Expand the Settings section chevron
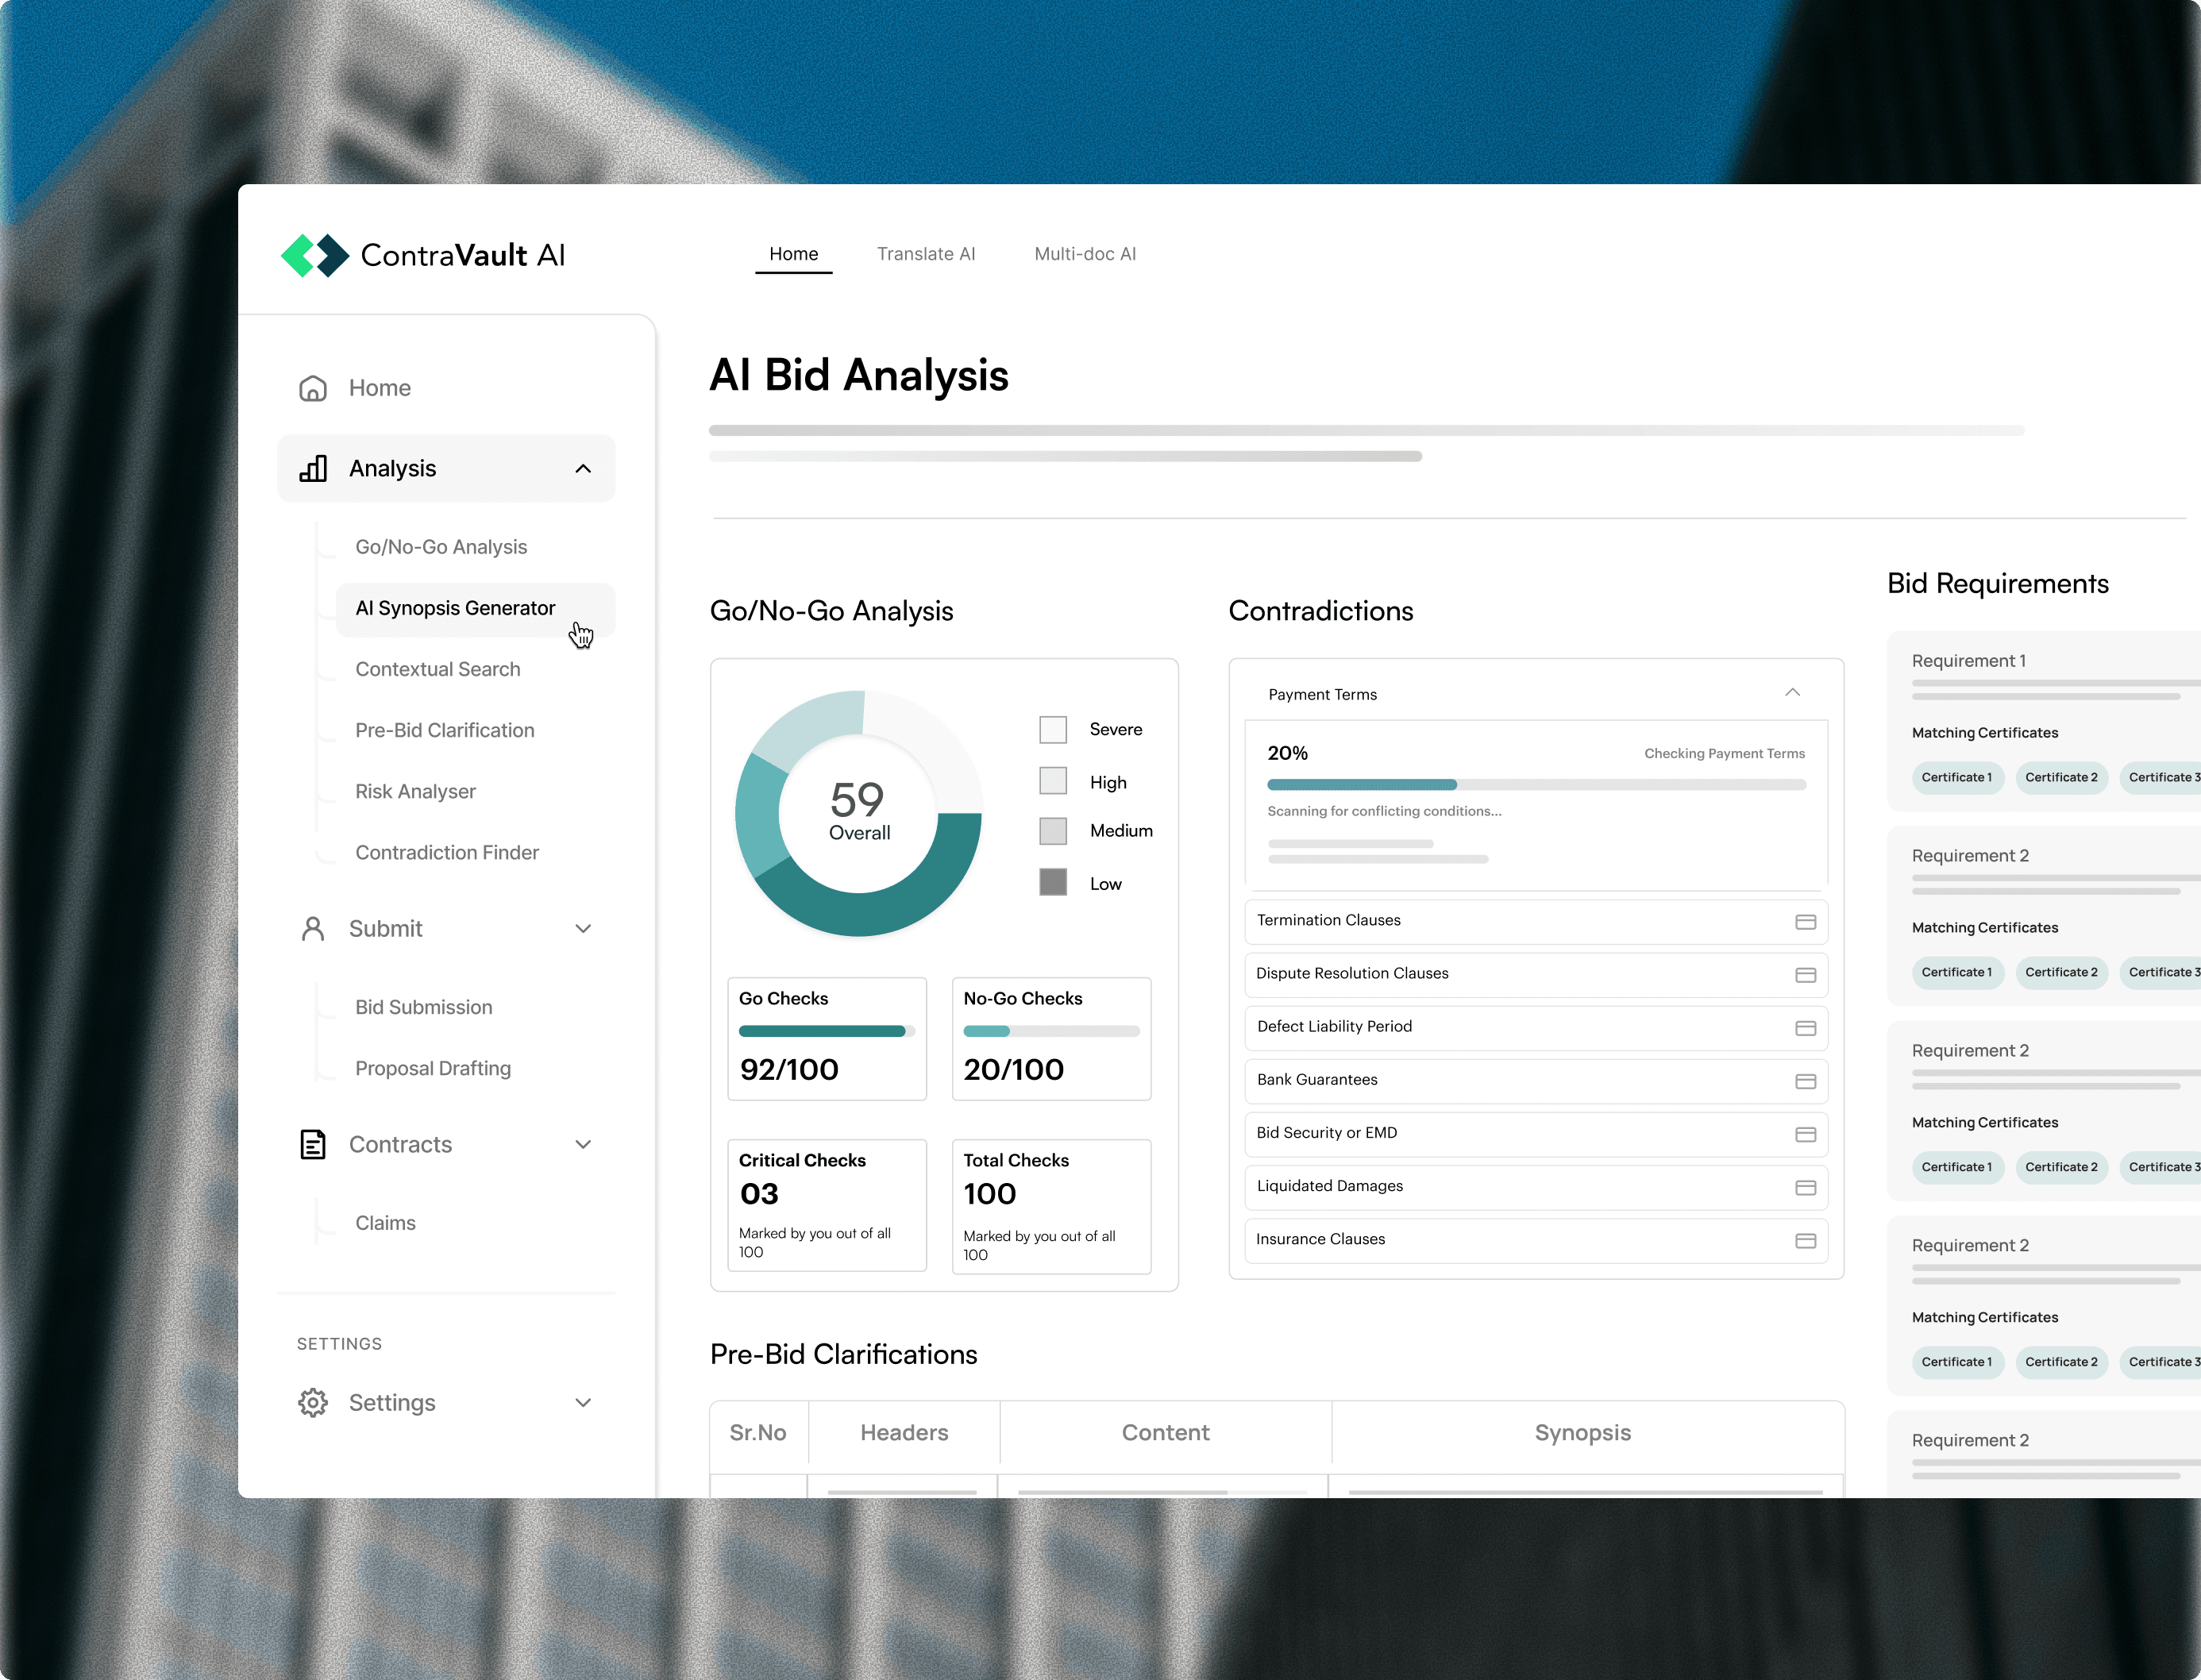2201x1680 pixels. pyautogui.click(x=583, y=1402)
